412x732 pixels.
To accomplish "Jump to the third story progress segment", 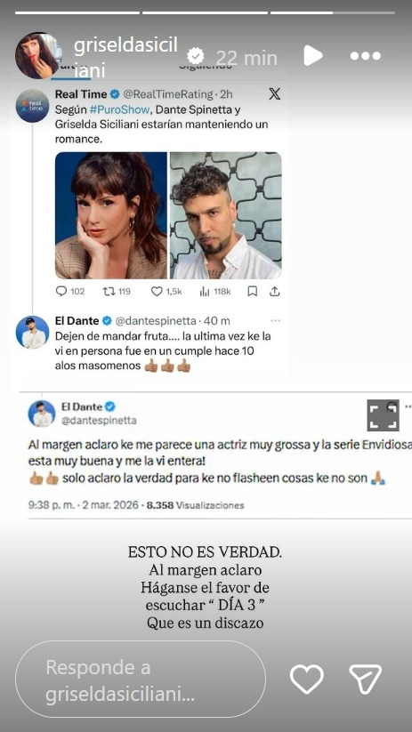I will [x=333, y=12].
